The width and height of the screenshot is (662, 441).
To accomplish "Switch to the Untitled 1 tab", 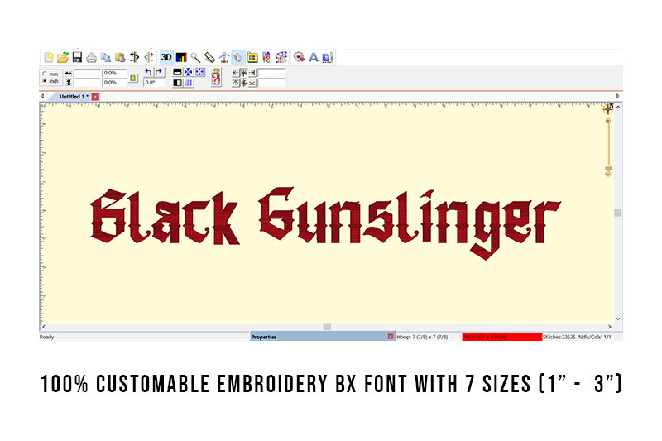I will pos(74,97).
